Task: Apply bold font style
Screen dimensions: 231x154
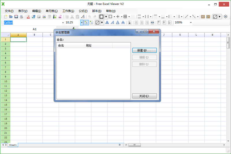Action: pyautogui.click(x=107, y=23)
